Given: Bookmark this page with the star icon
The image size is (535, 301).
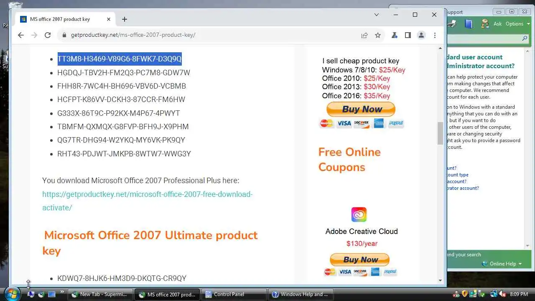Looking at the screenshot, I should 378,36.
